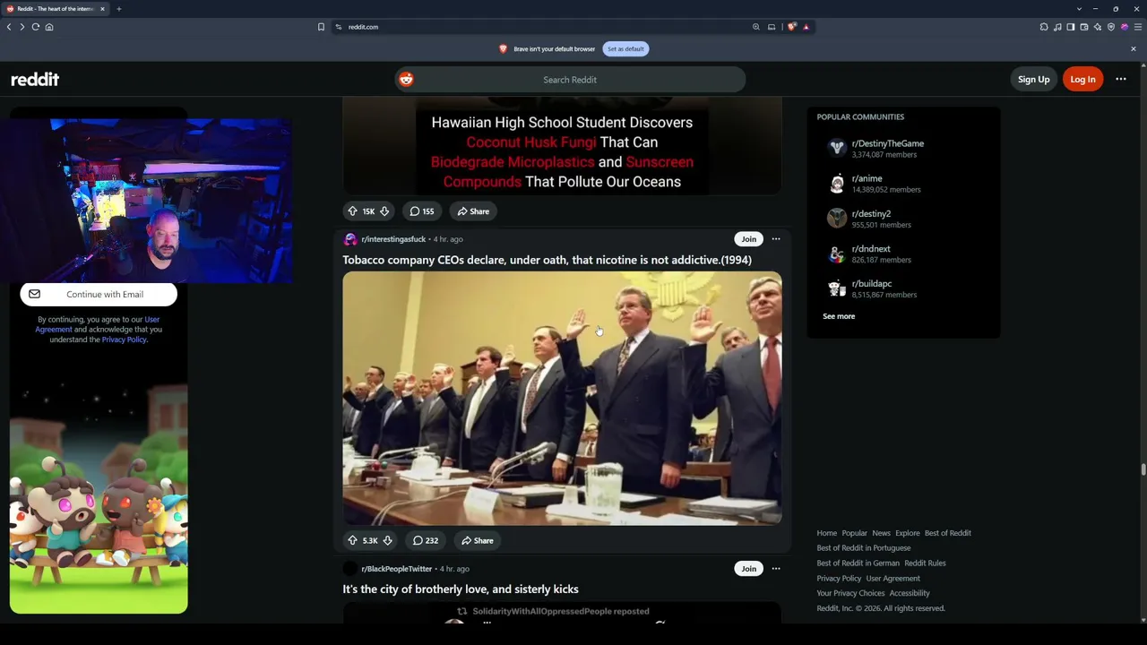Screen dimensions: 1147x645
Task: Open site settings icon beside reddit.com
Action: (339, 27)
